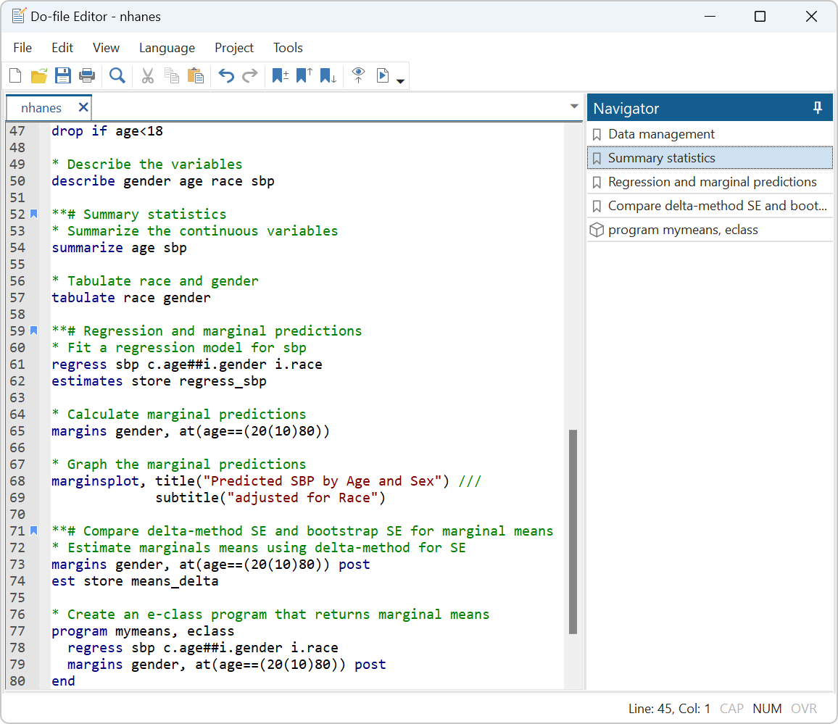Cut the selected code
This screenshot has width=838, height=724.
coord(147,75)
